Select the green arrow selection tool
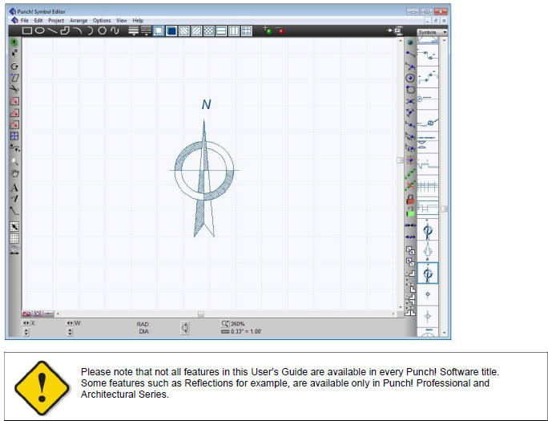This screenshot has height=421, width=548. click(x=14, y=43)
